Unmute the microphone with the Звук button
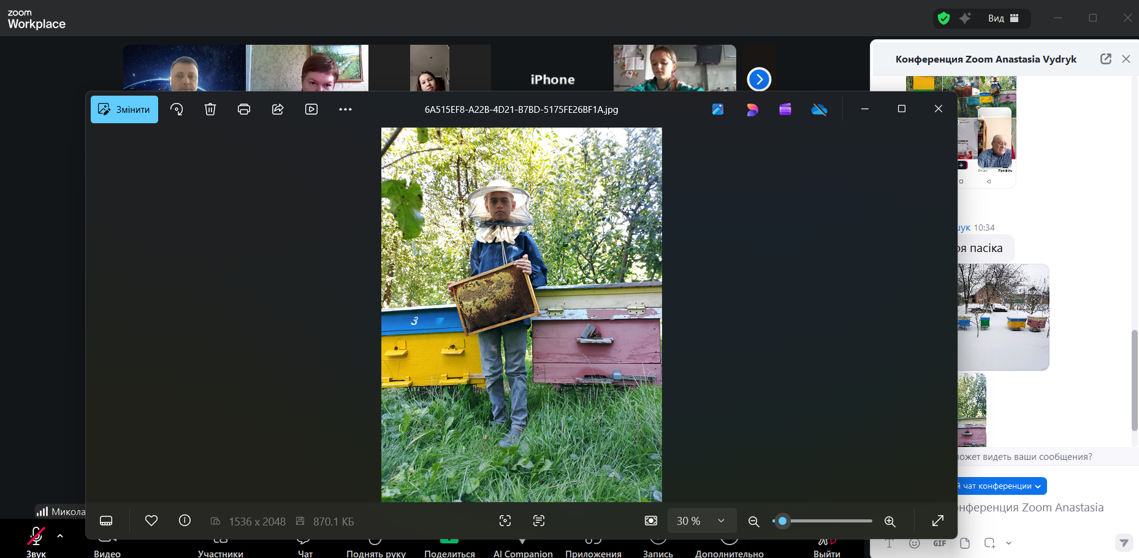This screenshot has width=1139, height=558. tap(36, 542)
